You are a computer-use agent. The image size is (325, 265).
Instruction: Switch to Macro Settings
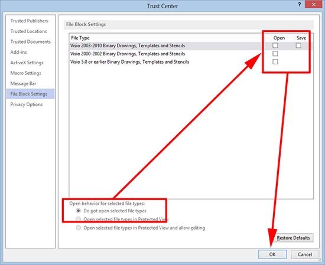(x=25, y=73)
